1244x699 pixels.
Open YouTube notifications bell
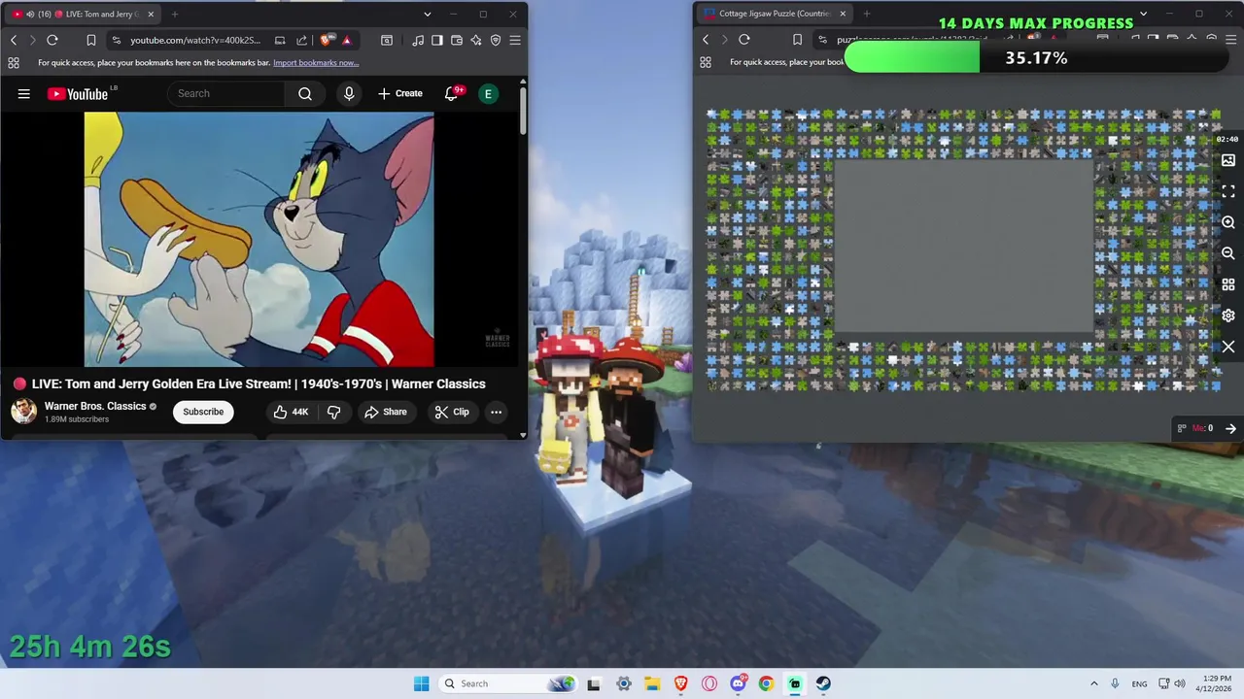point(452,93)
